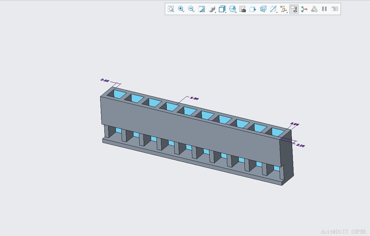The image size is (370, 236).
Task: Click the camera snapshot icon in toolbar
Action: (243, 9)
